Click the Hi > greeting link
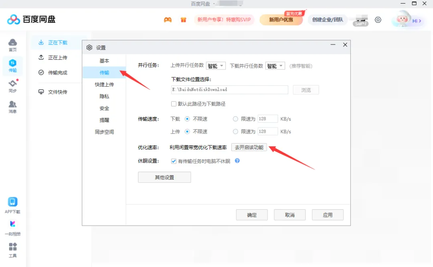Screen dimensions: 433x267 tap(417, 21)
